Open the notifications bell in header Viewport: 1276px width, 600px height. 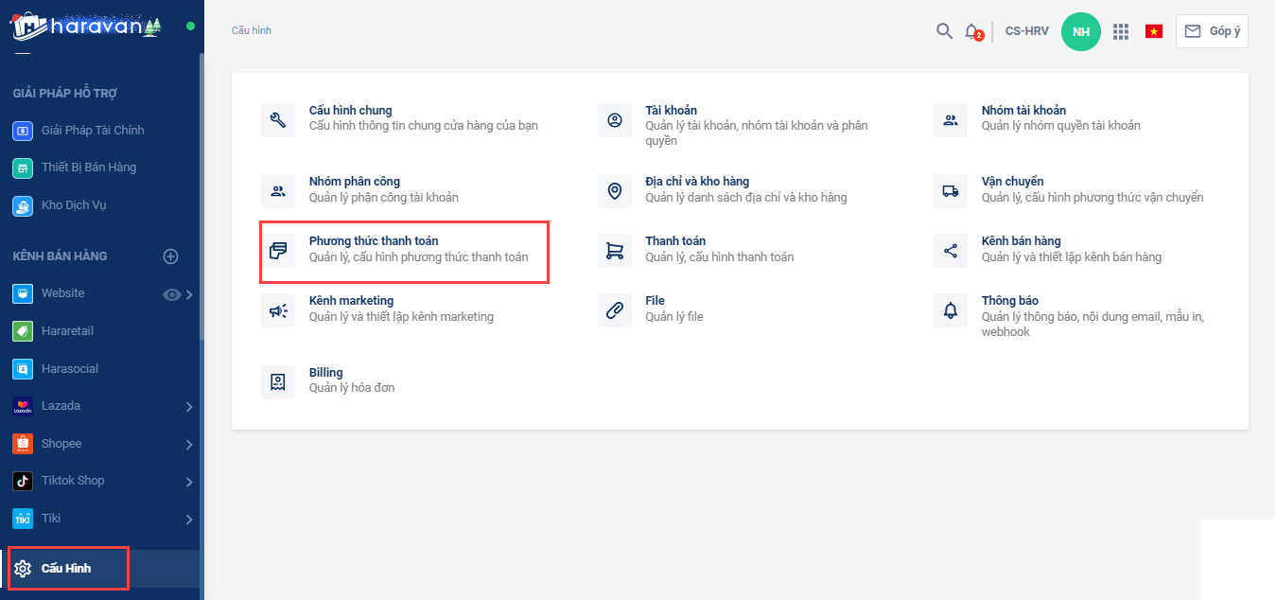point(972,31)
